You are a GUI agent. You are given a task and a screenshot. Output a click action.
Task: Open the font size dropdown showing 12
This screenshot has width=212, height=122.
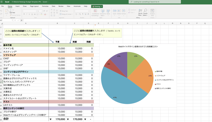coord(40,11)
